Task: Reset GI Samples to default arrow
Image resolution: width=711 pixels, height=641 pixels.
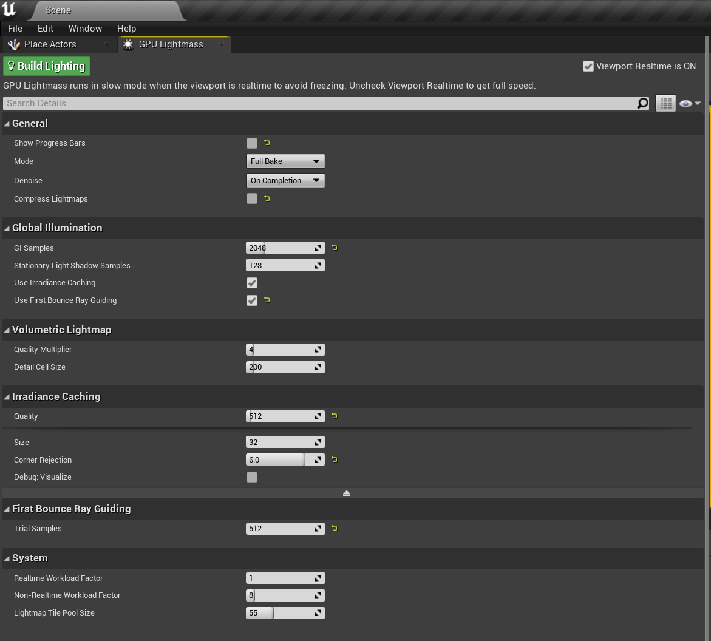Action: (335, 248)
